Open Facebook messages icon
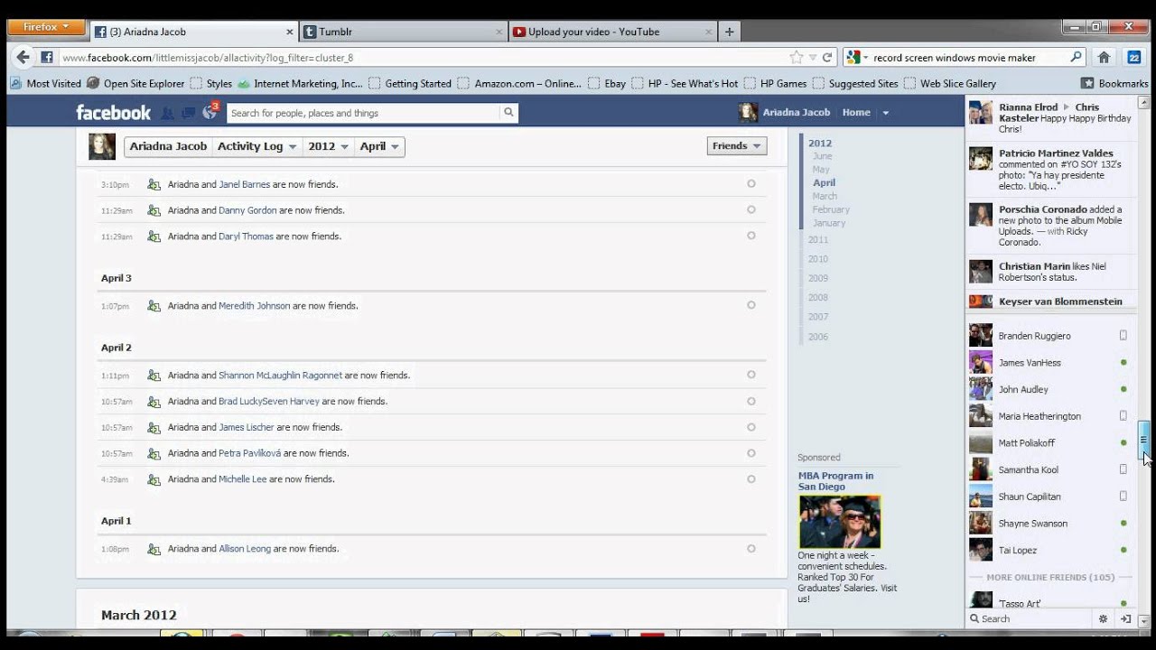The height and width of the screenshot is (650, 1156). point(188,113)
